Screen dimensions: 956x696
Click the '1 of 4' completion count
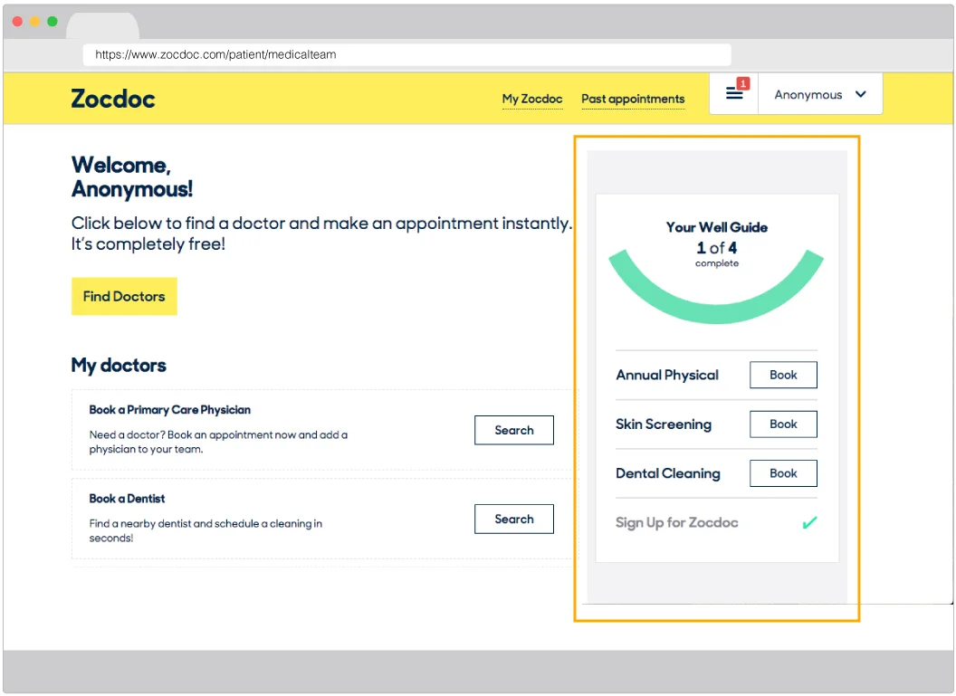pos(716,248)
